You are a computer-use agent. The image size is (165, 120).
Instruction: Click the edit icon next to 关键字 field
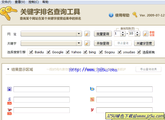[87, 43]
